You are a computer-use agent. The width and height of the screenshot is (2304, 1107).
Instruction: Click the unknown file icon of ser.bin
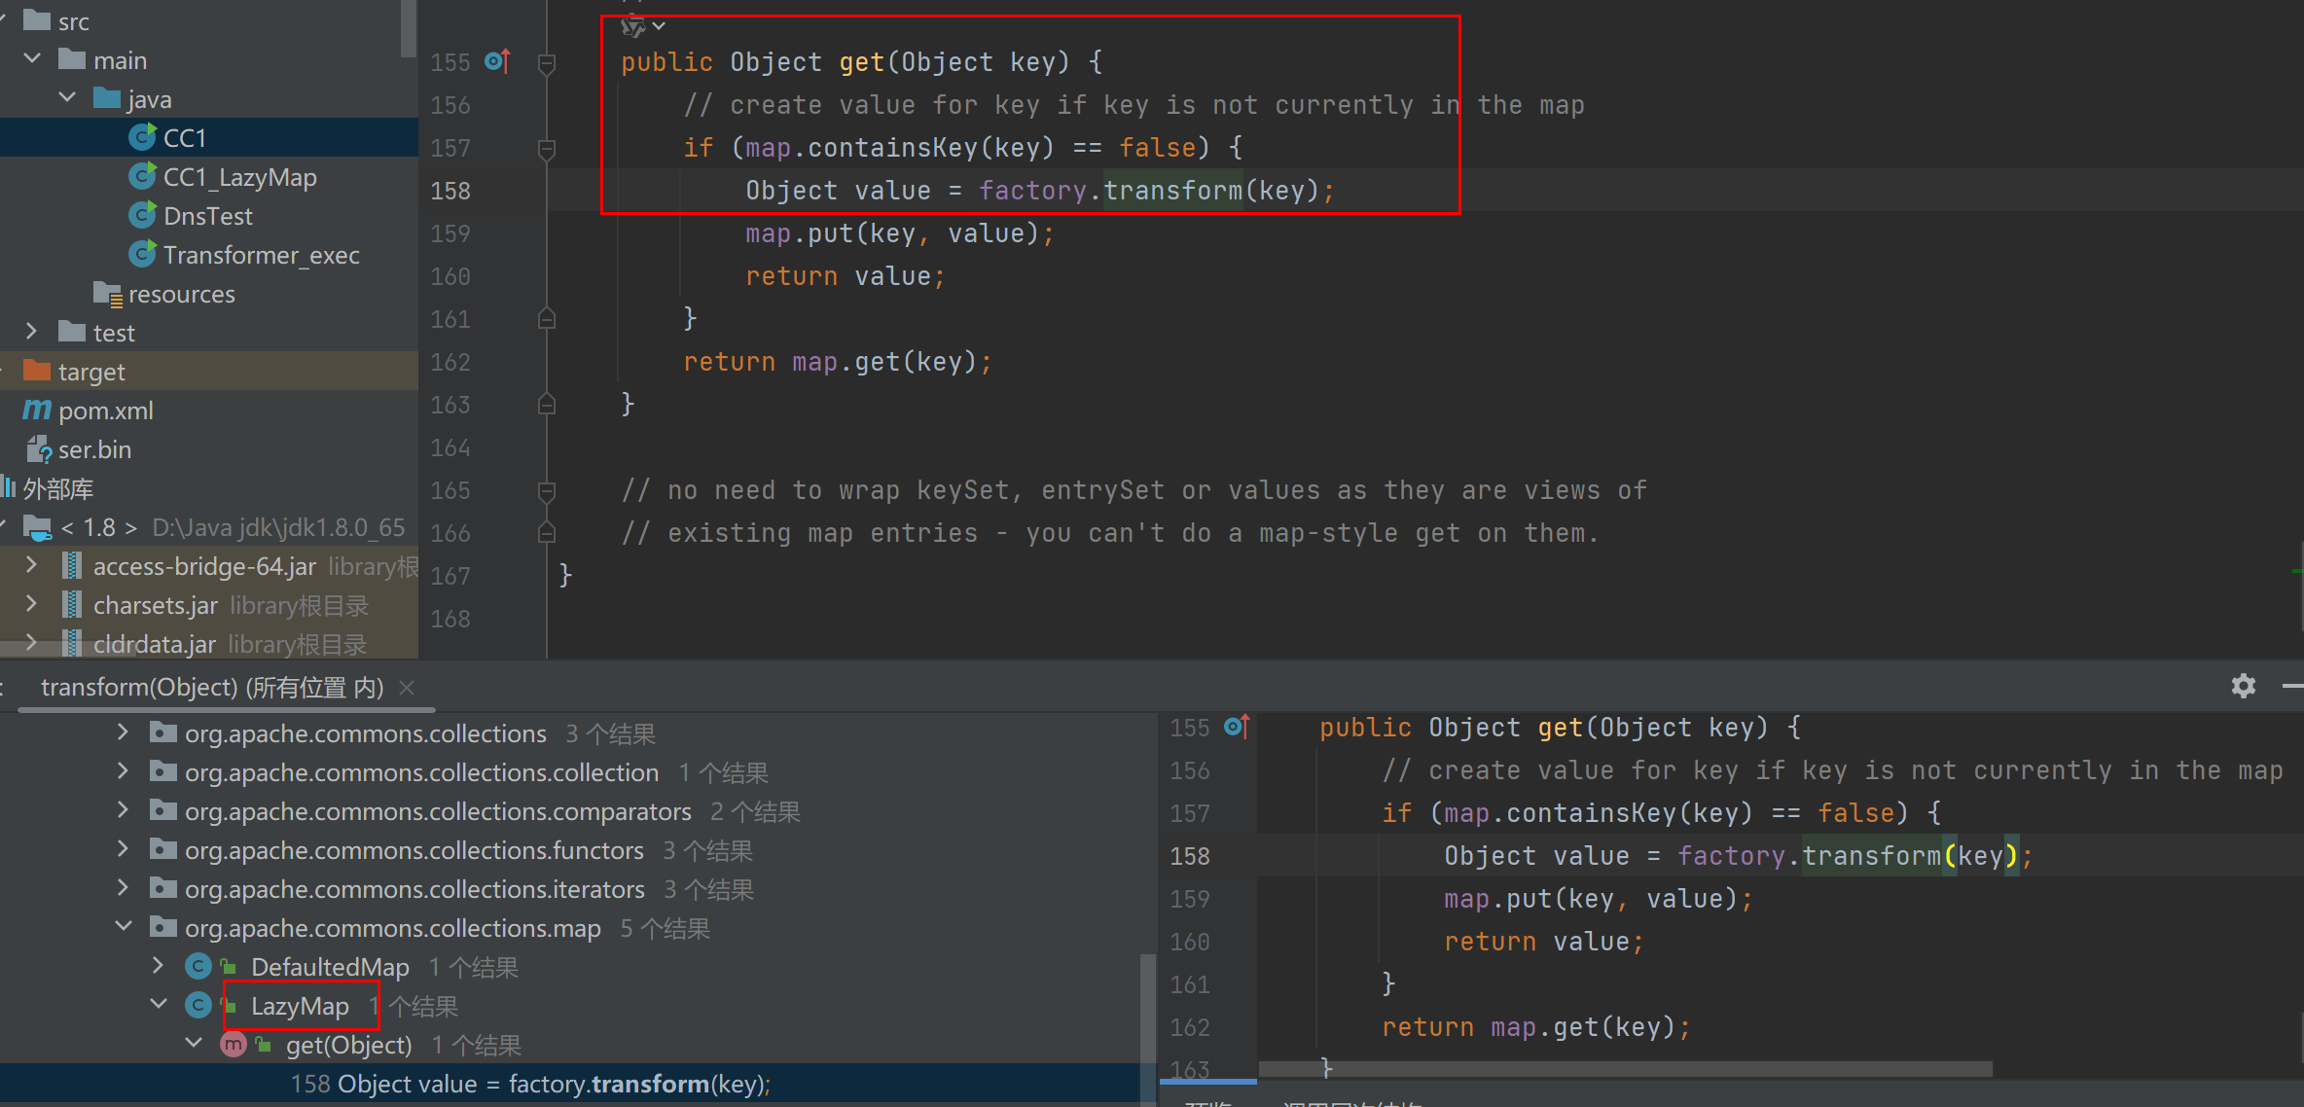pos(39,449)
